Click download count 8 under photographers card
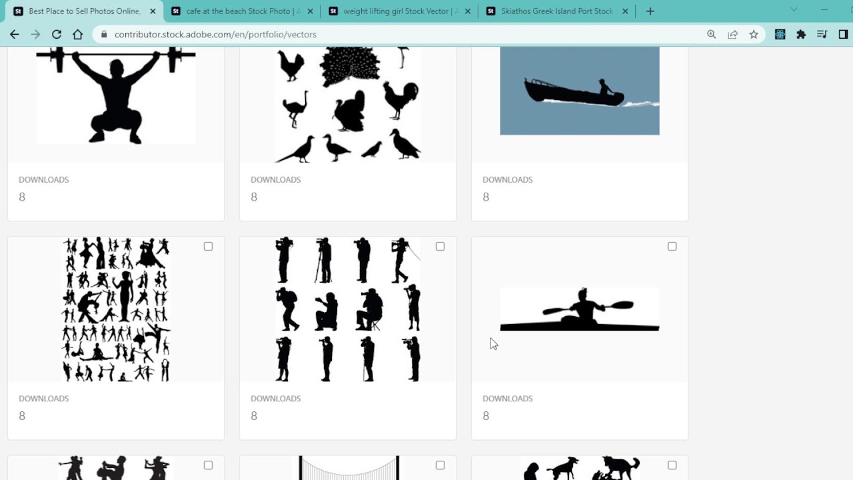Viewport: 853px width, 480px height. click(254, 416)
